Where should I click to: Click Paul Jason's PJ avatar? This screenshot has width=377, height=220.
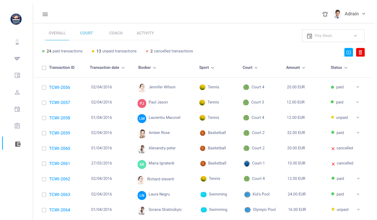tap(142, 103)
